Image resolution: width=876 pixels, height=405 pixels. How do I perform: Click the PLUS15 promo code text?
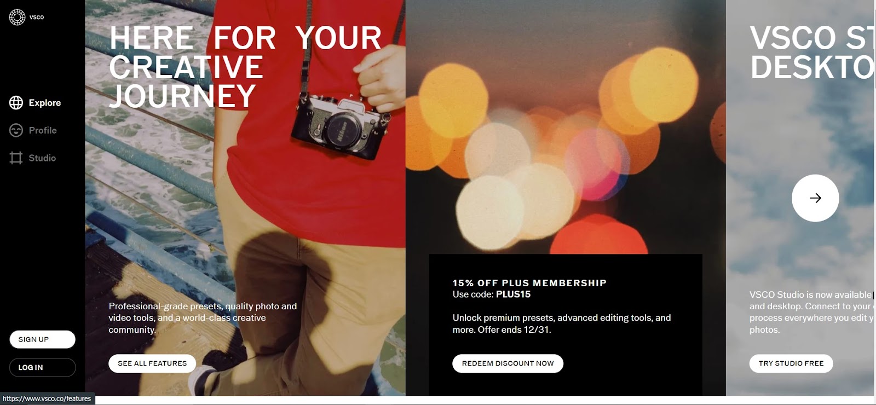coord(513,294)
